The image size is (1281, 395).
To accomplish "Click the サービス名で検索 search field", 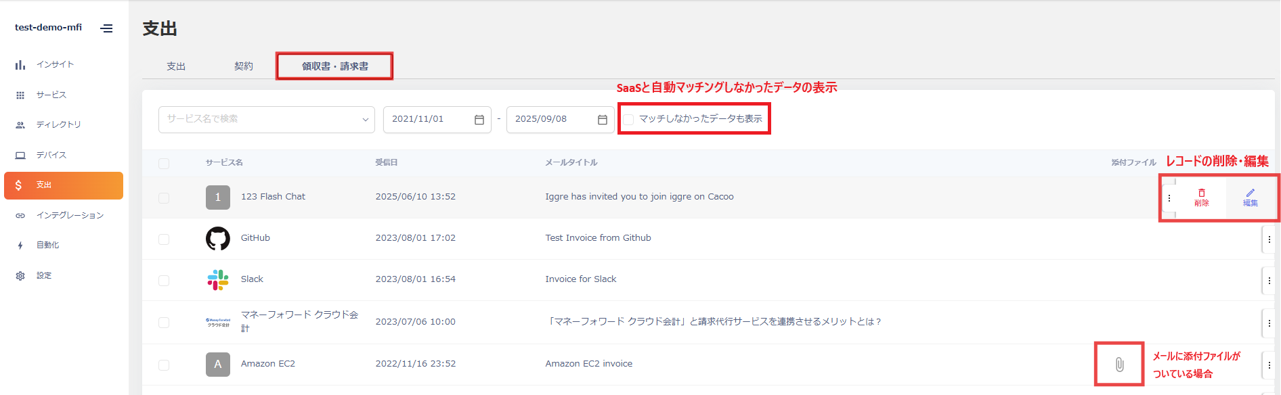I will click(267, 120).
